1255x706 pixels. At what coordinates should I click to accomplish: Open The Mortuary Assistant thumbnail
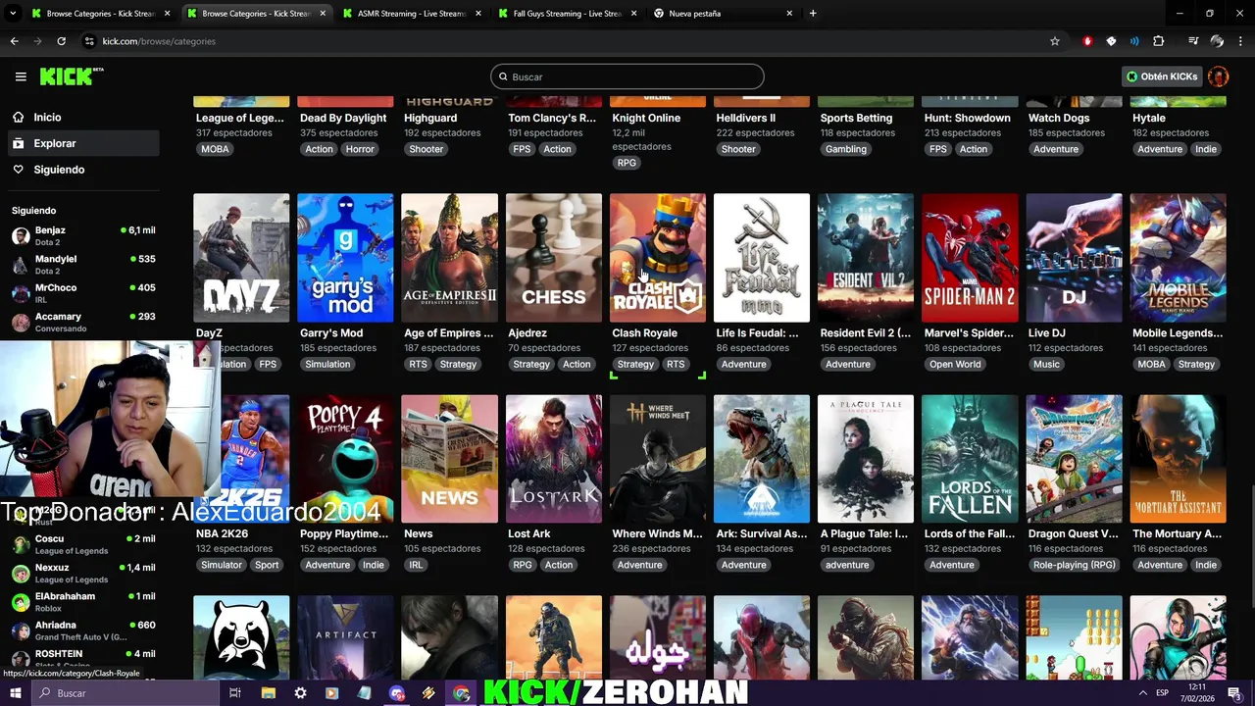[x=1178, y=459]
